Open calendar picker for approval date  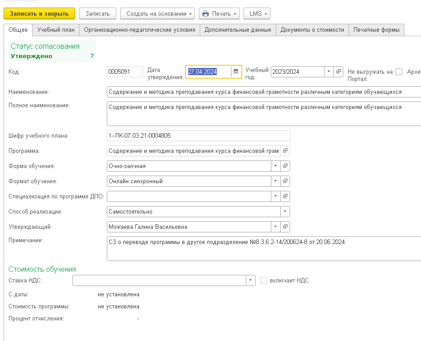coord(236,72)
